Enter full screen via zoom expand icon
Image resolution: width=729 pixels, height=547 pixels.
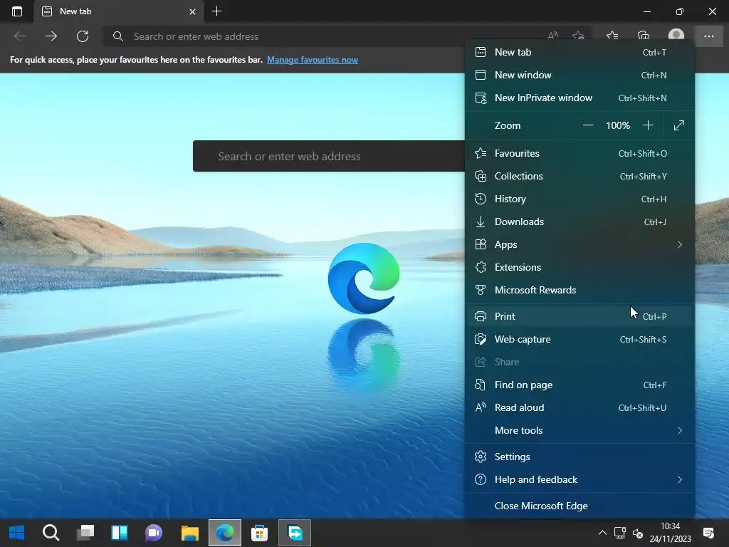click(x=678, y=125)
